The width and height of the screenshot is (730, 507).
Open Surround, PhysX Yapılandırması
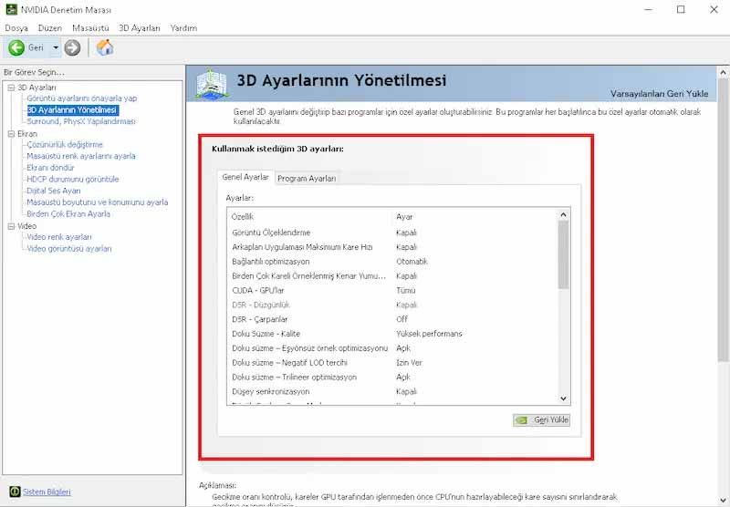81,121
